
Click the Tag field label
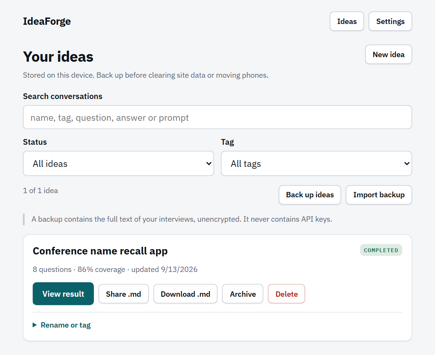pos(227,142)
